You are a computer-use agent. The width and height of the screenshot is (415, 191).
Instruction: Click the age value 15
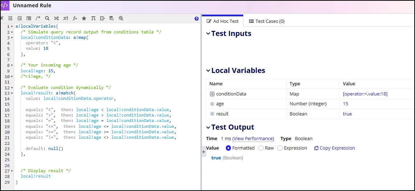[345, 104]
